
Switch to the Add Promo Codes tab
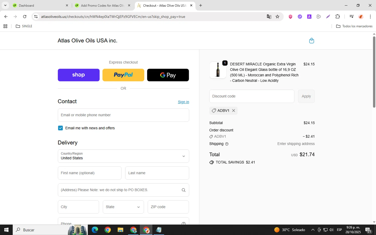[103, 5]
